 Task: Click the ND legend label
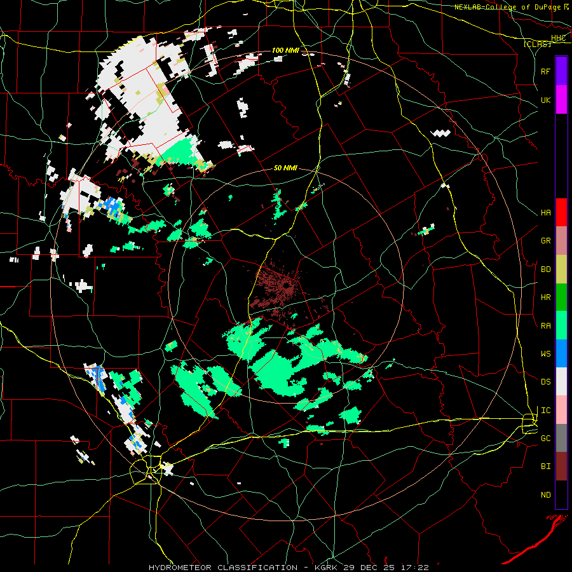click(x=546, y=495)
